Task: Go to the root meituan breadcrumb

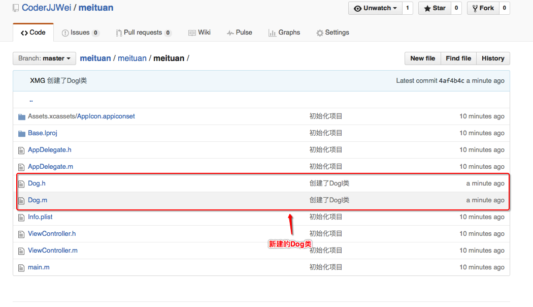Action: pyautogui.click(x=95, y=58)
